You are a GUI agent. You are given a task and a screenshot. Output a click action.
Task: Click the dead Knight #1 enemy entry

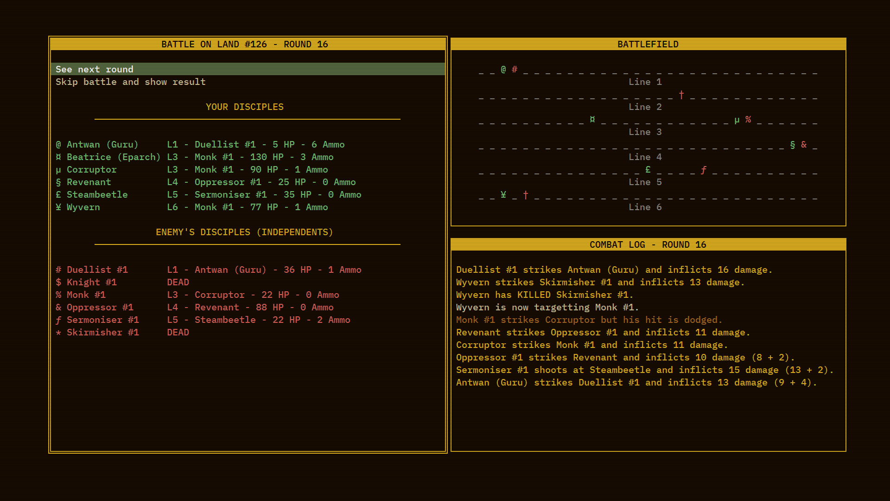pyautogui.click(x=122, y=282)
